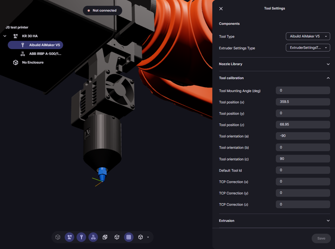Click the Save button
The image size is (335, 249).
[x=321, y=238]
